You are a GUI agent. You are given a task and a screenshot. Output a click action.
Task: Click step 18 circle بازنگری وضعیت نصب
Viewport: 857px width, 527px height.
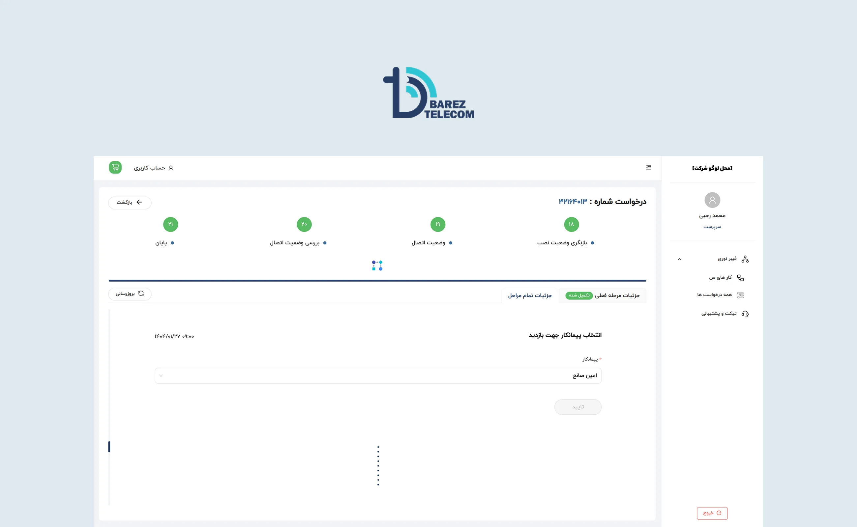point(571,224)
